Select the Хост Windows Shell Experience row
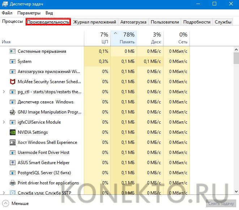This screenshot has width=239, height=210. (95, 142)
